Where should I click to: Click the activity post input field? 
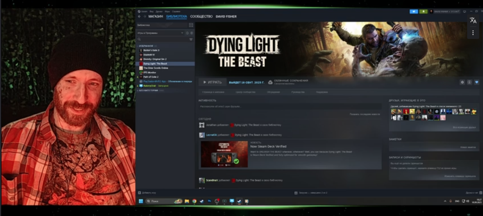click(290, 107)
